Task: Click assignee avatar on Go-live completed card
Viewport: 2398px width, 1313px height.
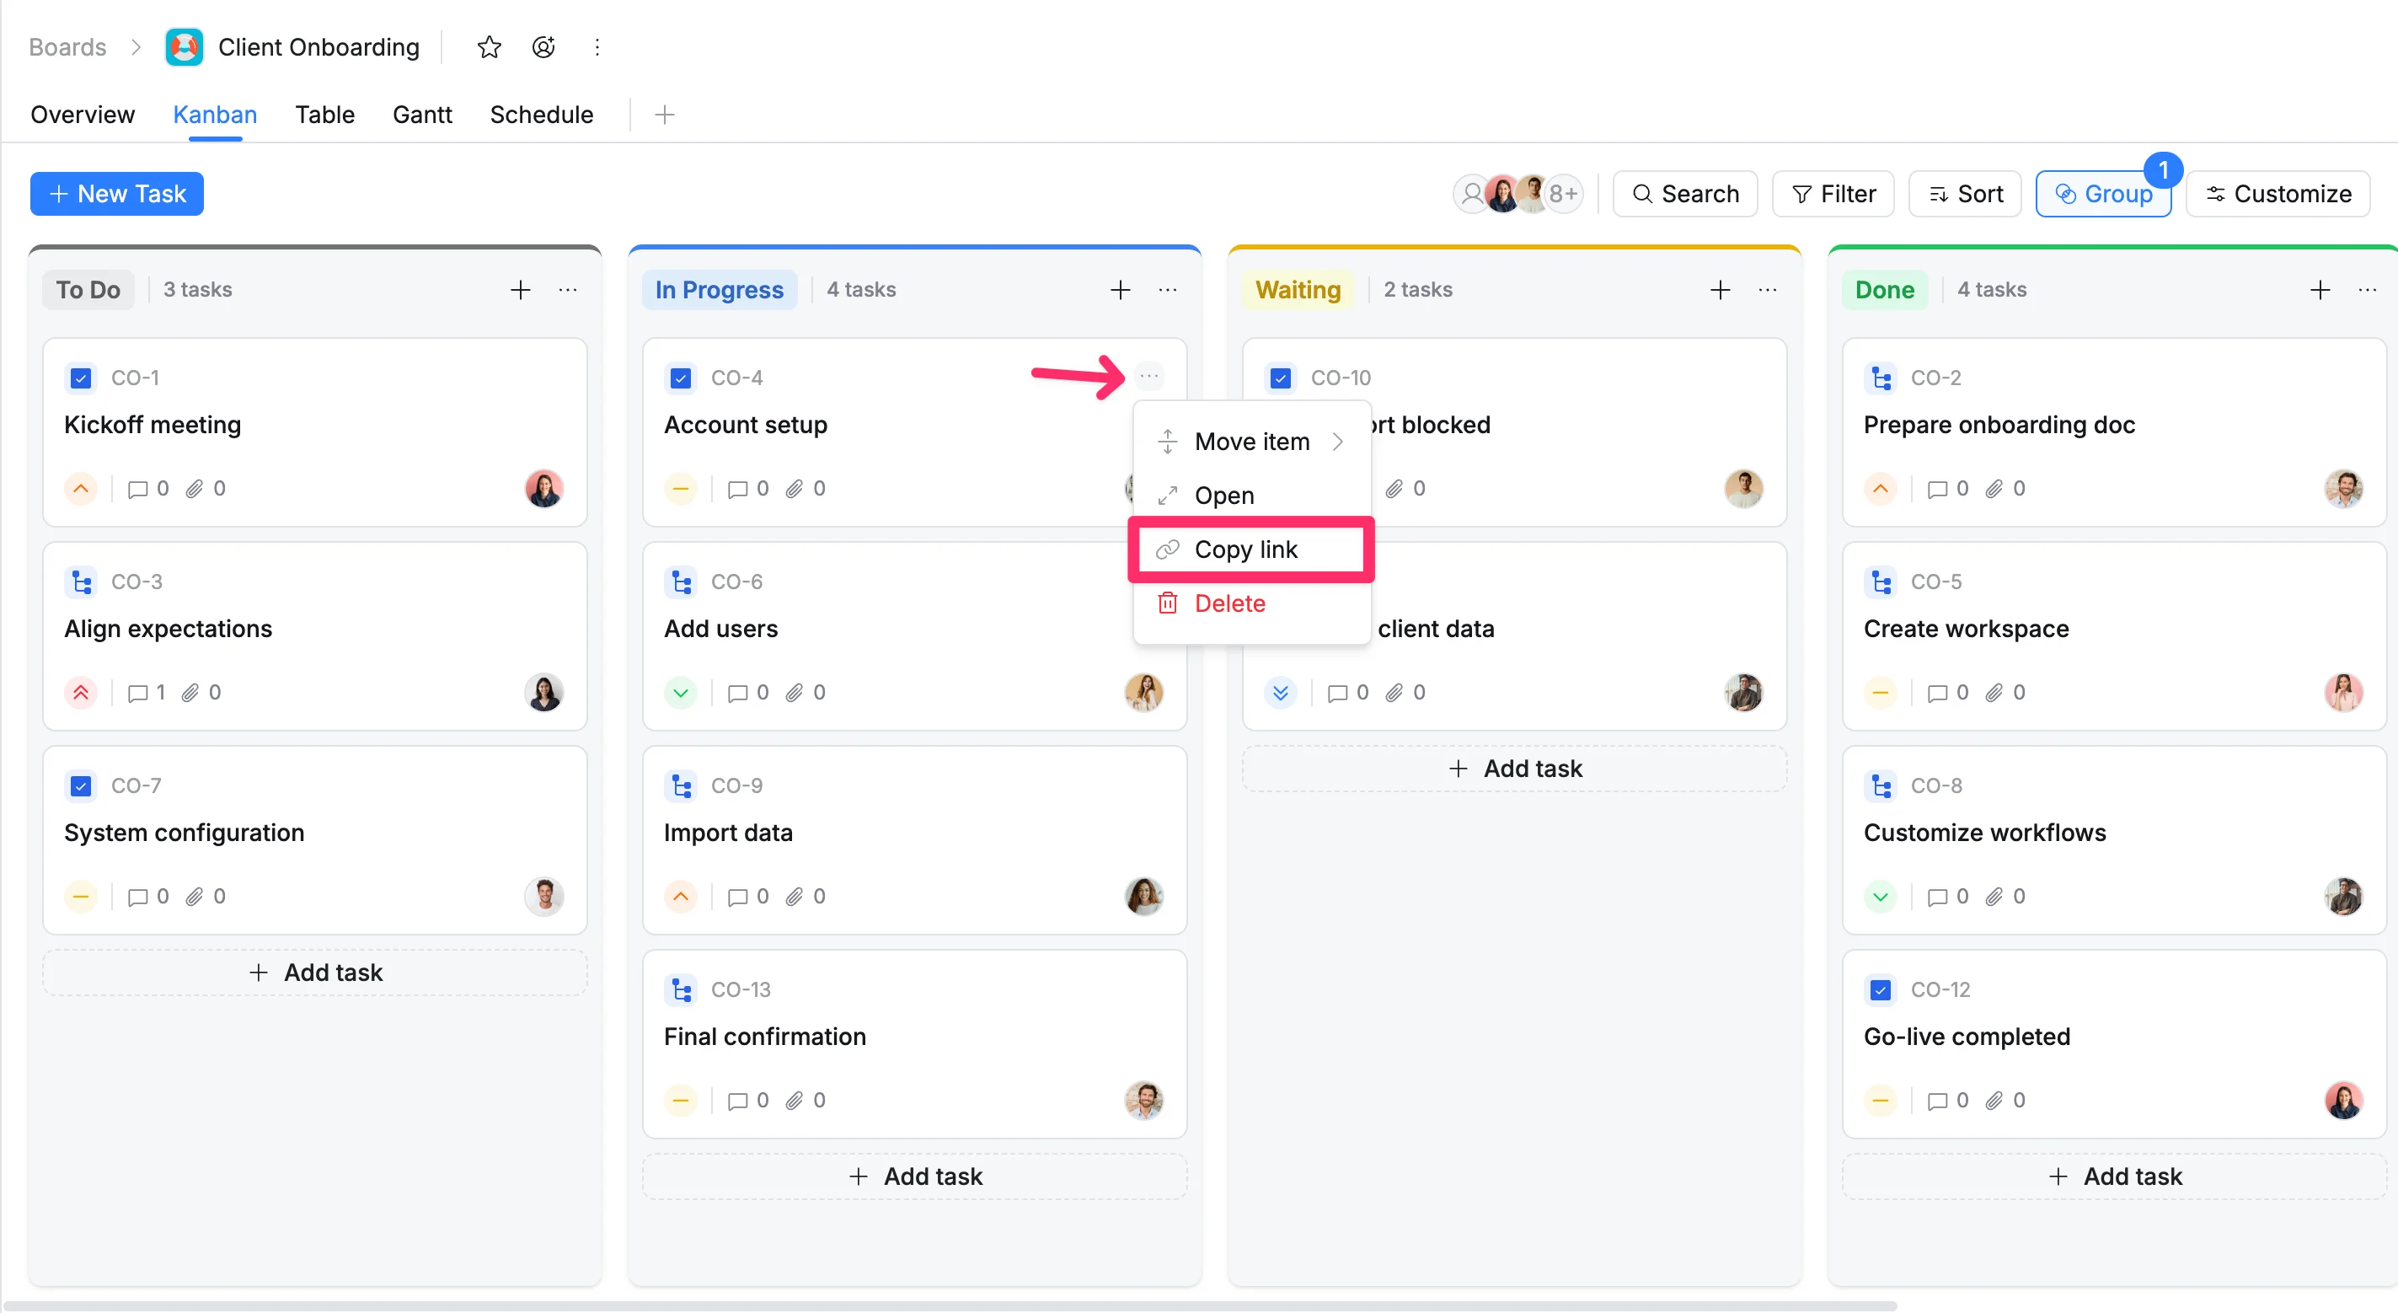Action: click(2343, 1100)
